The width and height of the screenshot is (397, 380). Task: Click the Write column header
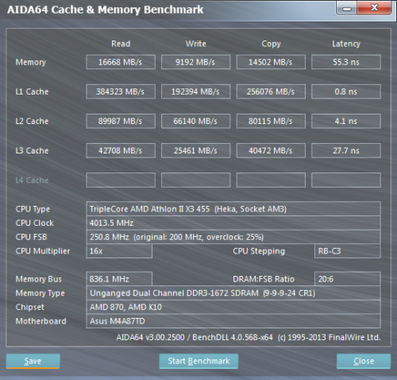click(x=196, y=44)
